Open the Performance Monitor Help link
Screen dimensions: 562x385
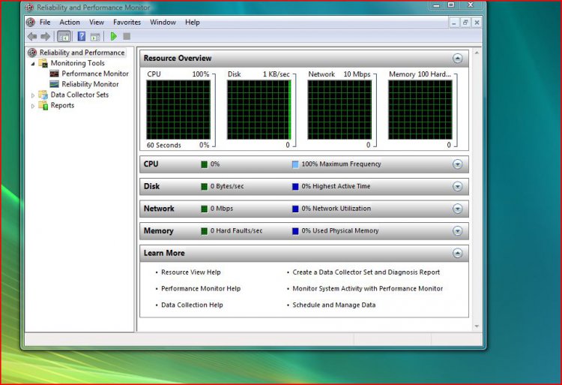[201, 288]
